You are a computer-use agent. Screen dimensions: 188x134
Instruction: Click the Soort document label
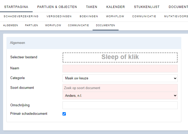(22, 88)
